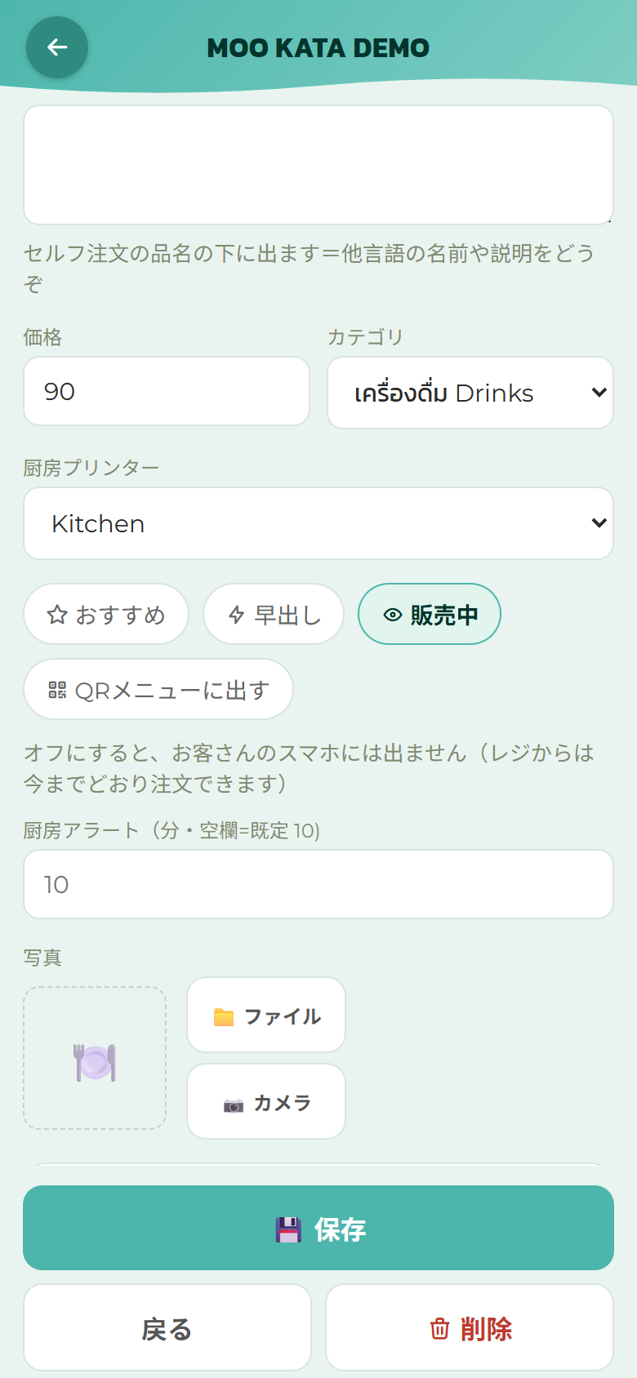Image resolution: width=637 pixels, height=1378 pixels.
Task: Toggle QRメニューに出す option
Action: click(x=158, y=689)
